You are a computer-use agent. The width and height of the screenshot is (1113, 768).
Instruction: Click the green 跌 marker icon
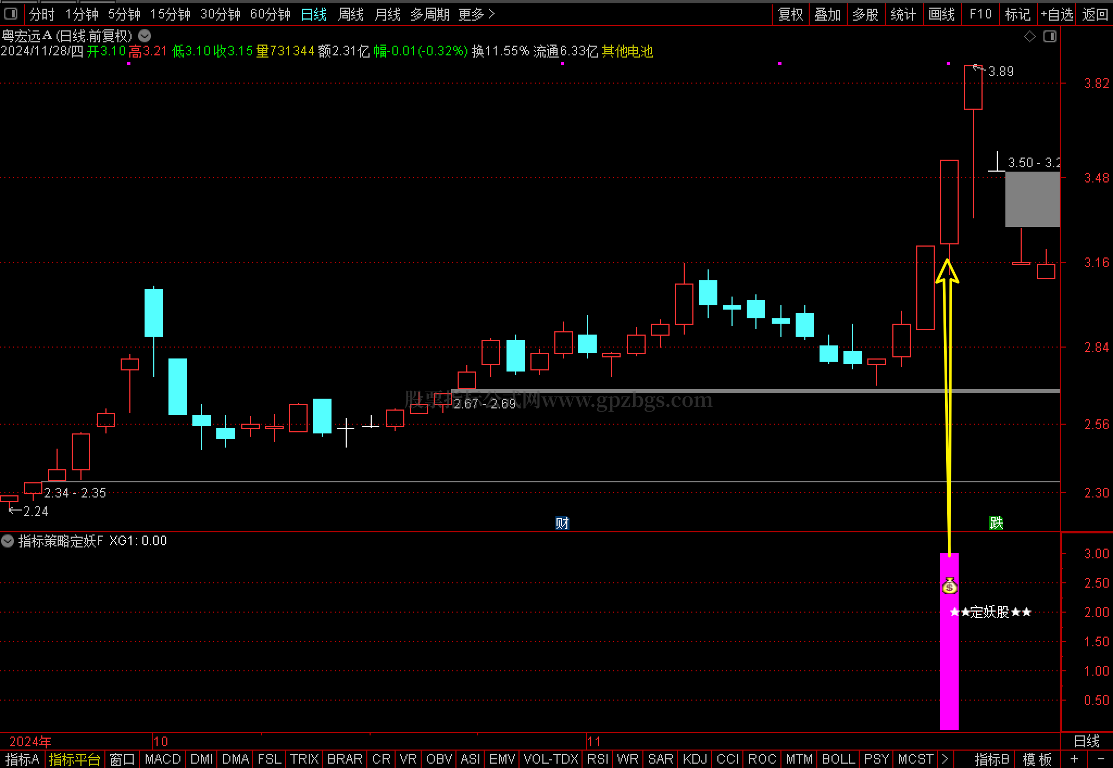click(x=996, y=523)
